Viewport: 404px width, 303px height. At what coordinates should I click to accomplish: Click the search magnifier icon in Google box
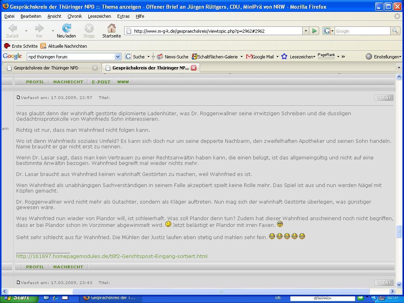(x=395, y=31)
